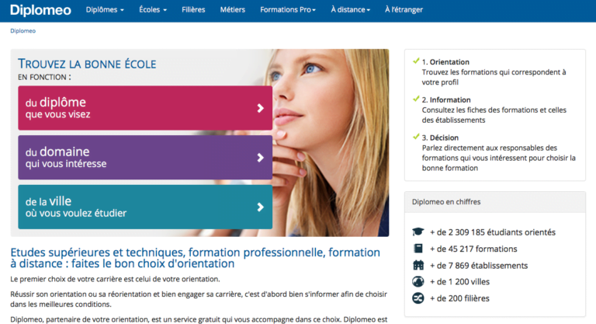Go to the Filières menu item
Viewport: 596px width, 324px height.
click(x=193, y=10)
